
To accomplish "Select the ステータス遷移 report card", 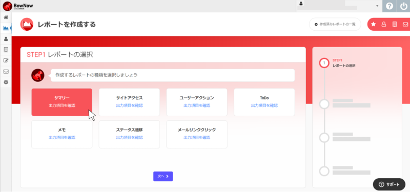I will coord(129,134).
